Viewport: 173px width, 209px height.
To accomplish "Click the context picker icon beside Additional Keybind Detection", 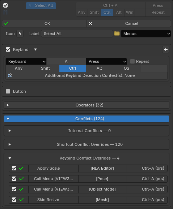I will point(10,75).
